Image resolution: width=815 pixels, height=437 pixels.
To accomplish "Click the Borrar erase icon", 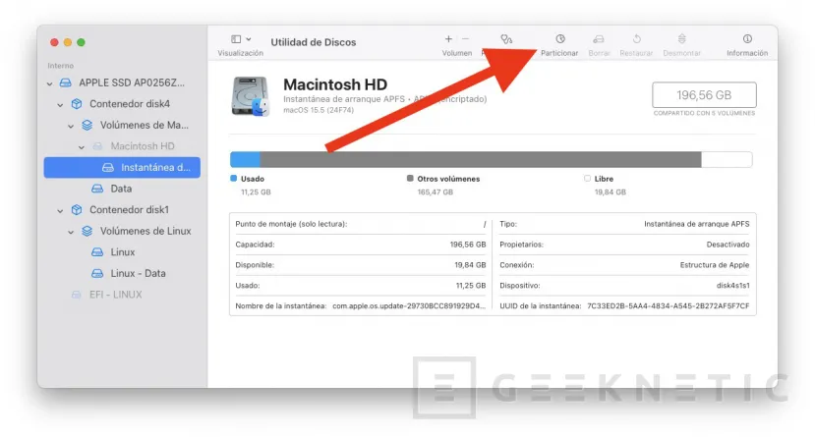I will (x=599, y=39).
